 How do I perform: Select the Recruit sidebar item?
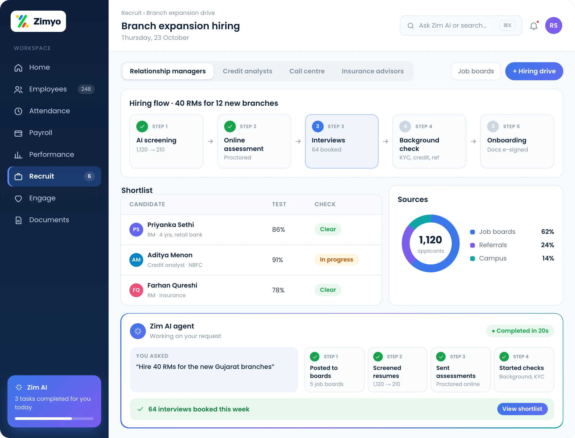coord(54,176)
